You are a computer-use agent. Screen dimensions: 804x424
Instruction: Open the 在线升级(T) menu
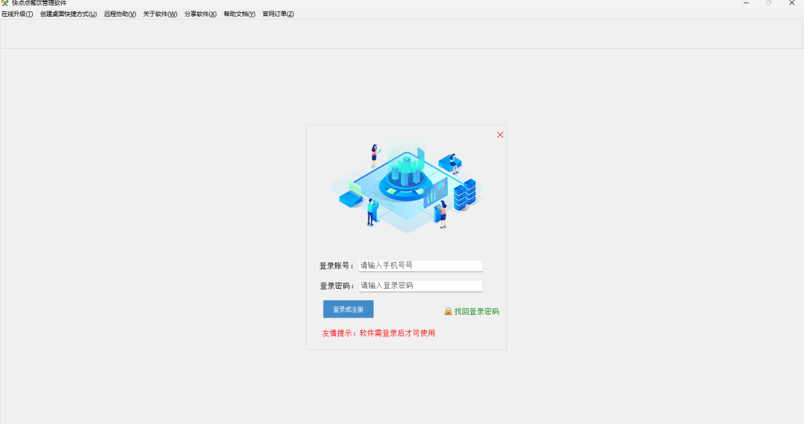[17, 14]
